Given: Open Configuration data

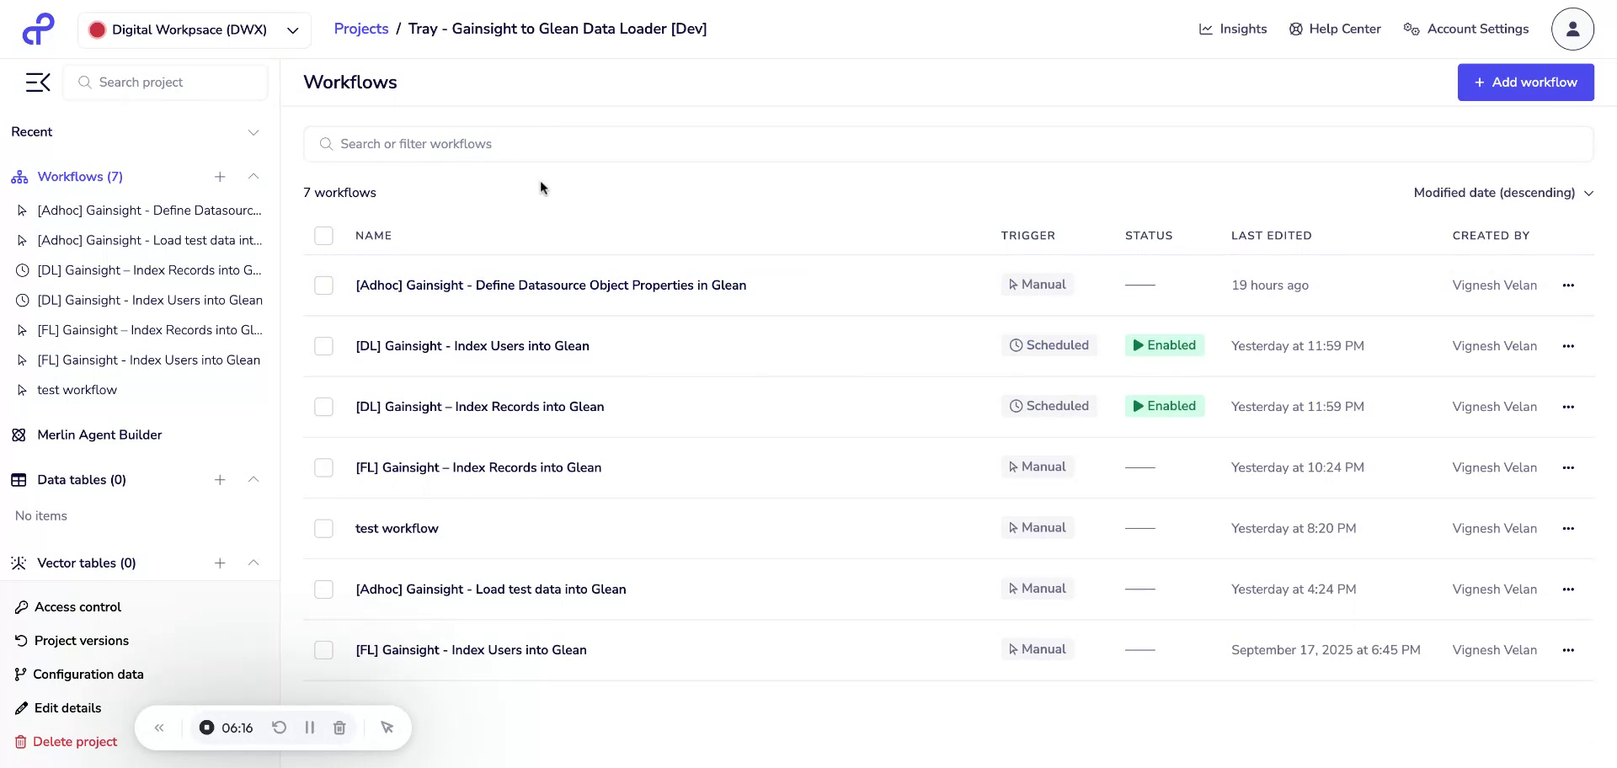Looking at the screenshot, I should click(88, 674).
